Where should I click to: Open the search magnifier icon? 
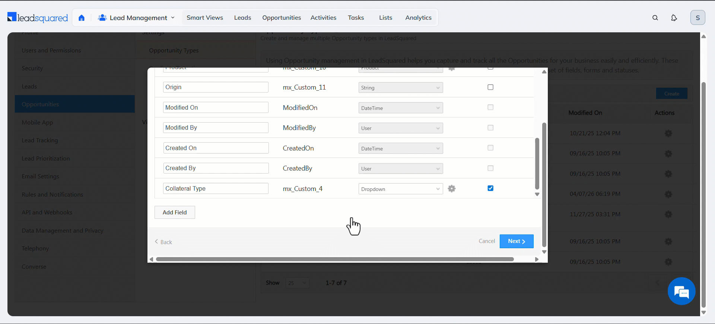[x=655, y=18]
